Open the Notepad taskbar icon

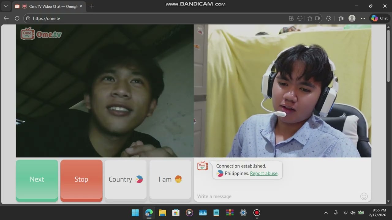coord(216,213)
